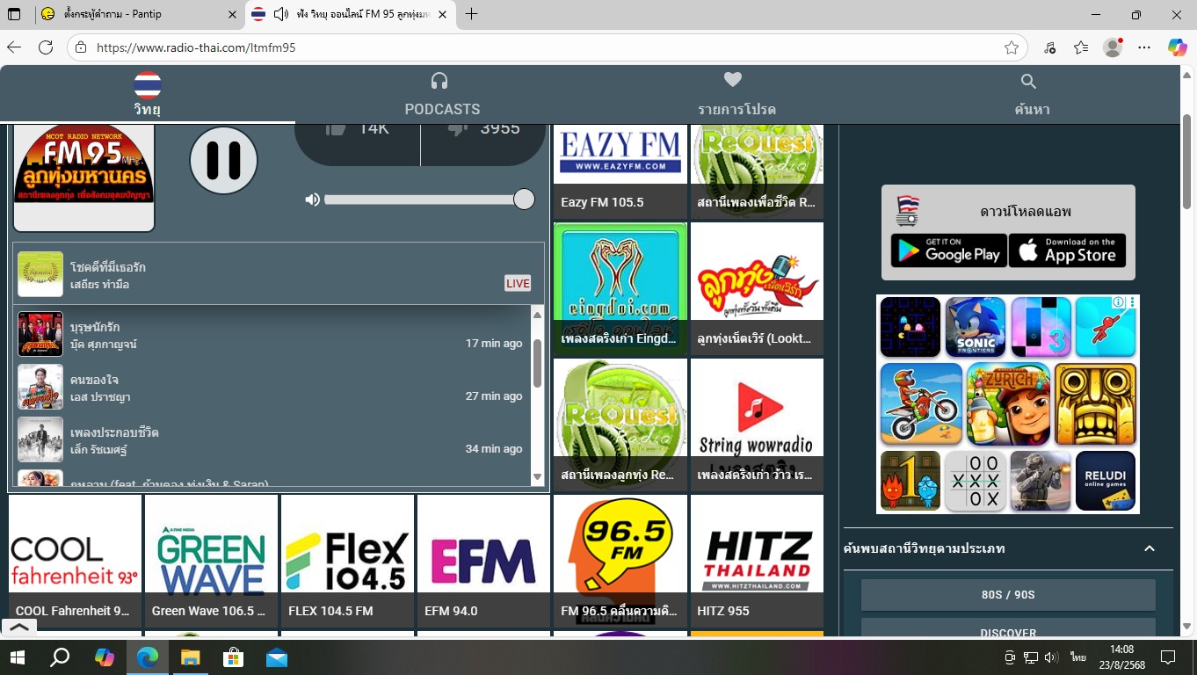1197x675 pixels.
Task: Click the red LIVE badge
Action: (518, 283)
